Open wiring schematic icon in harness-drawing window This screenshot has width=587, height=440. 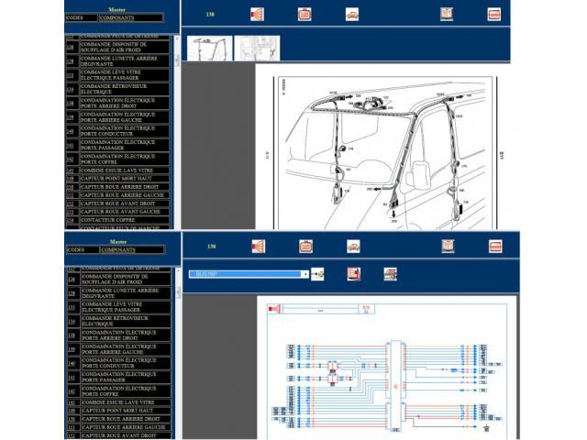coord(257,15)
